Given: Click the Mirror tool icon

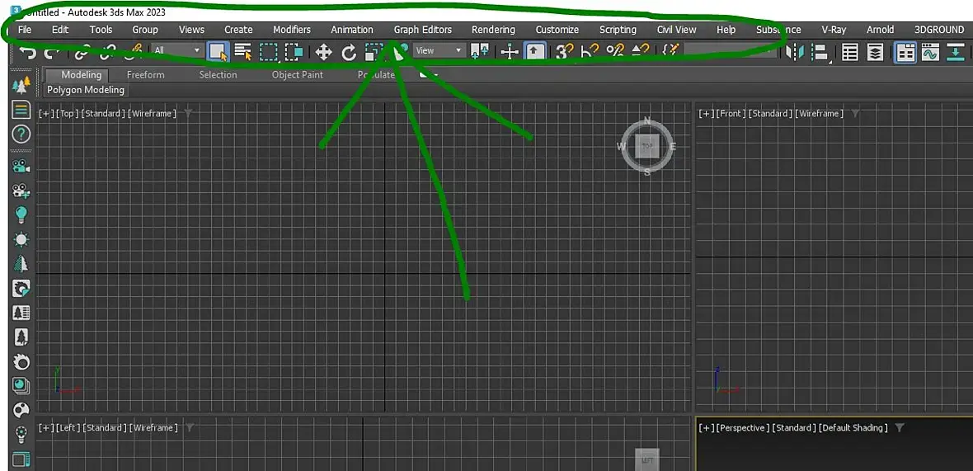Looking at the screenshot, I should pyautogui.click(x=795, y=51).
